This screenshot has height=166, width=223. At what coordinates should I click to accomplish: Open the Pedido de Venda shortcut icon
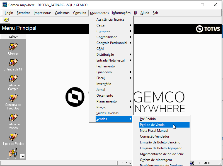(x=13, y=118)
